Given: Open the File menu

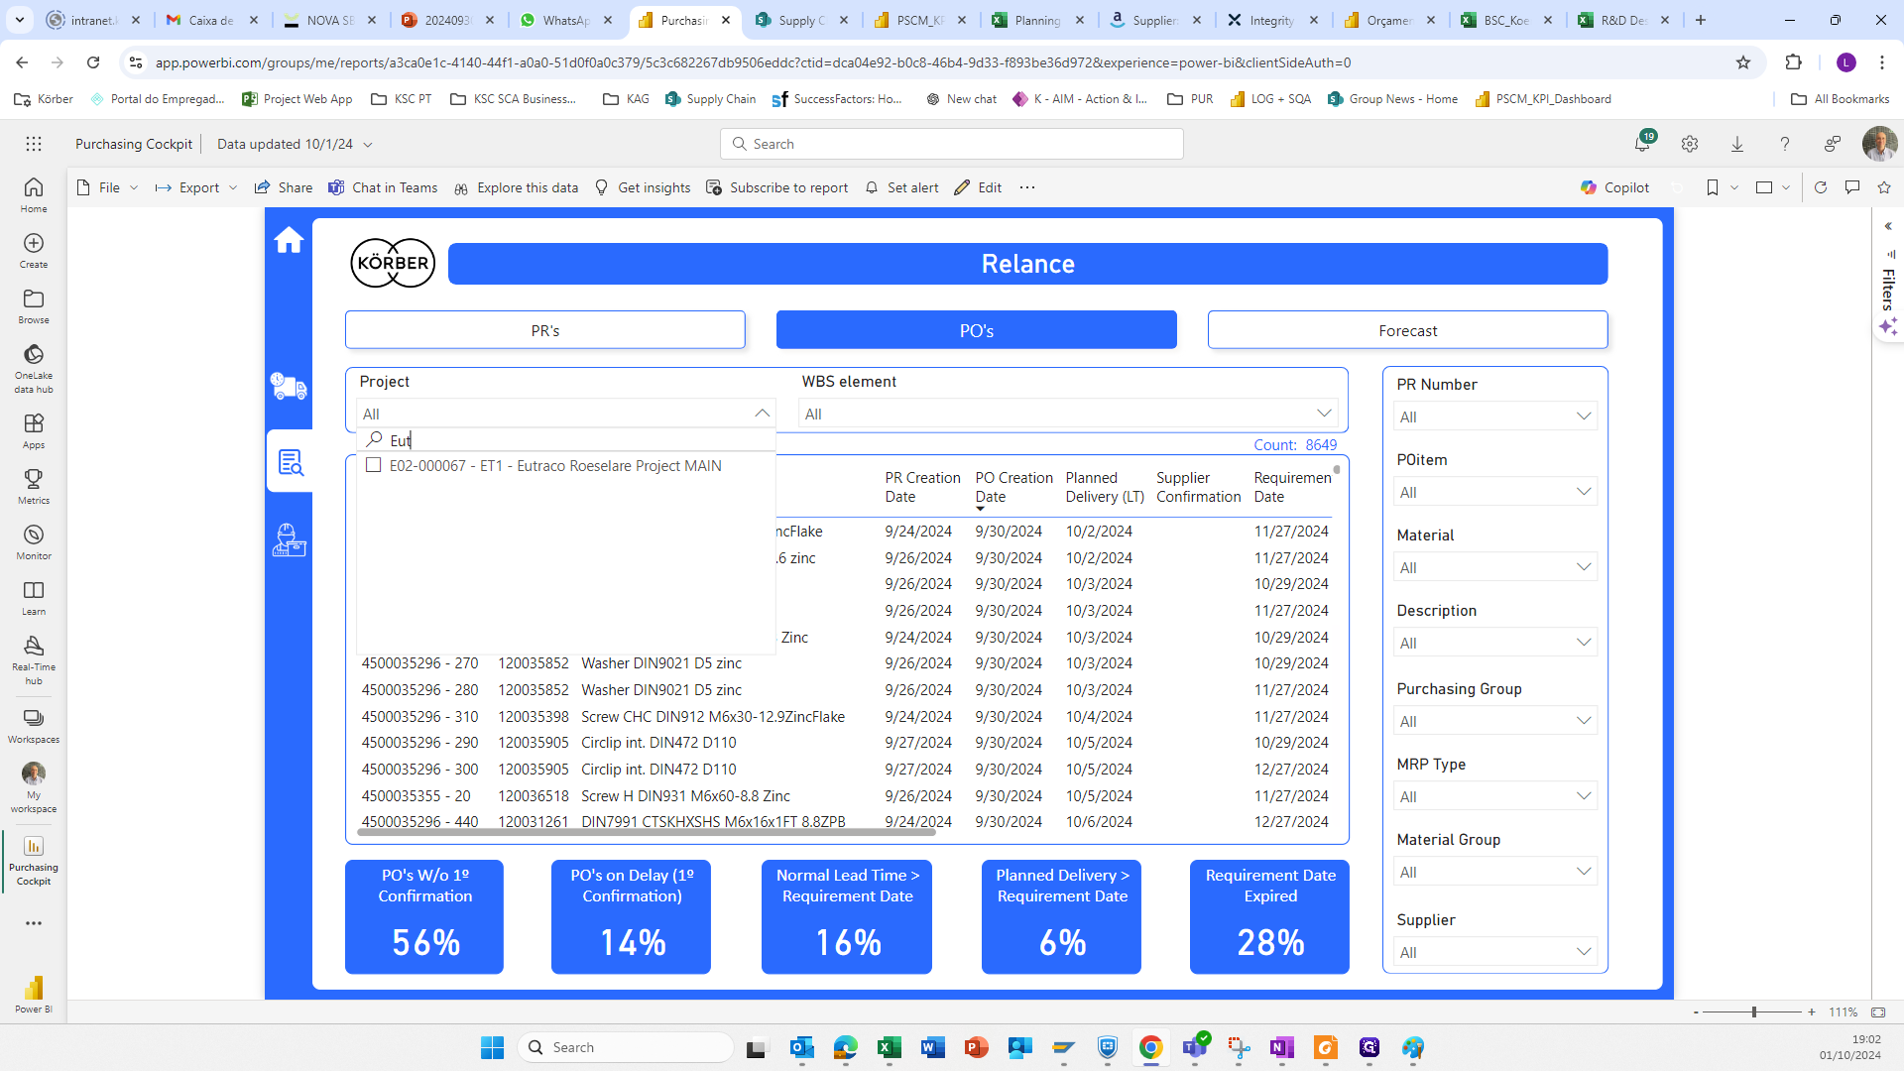Looking at the screenshot, I should pyautogui.click(x=107, y=187).
